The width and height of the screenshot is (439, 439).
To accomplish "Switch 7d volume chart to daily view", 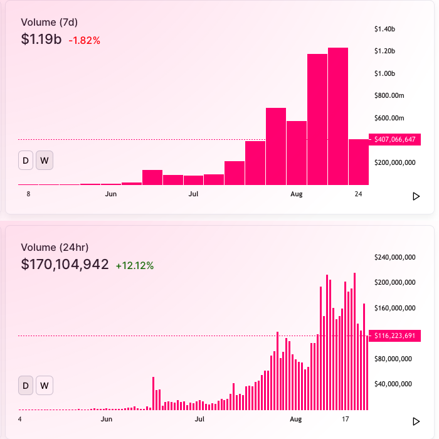I will pos(26,161).
